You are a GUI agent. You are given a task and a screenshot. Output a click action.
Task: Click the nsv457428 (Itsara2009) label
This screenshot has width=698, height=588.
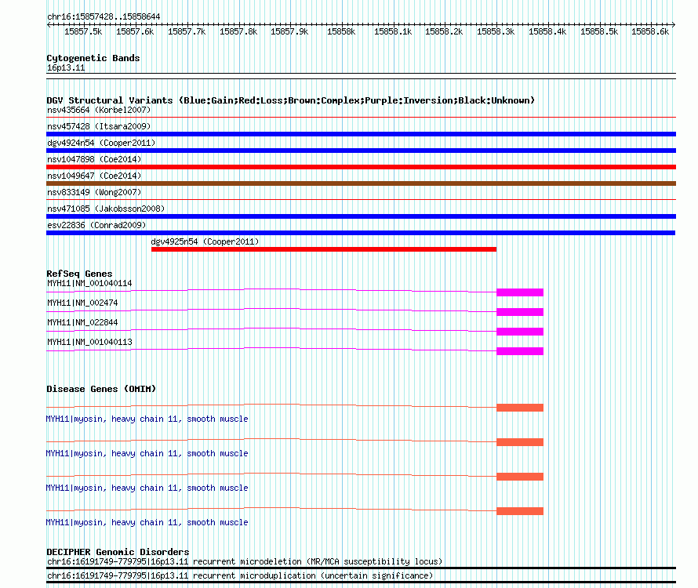coord(99,126)
